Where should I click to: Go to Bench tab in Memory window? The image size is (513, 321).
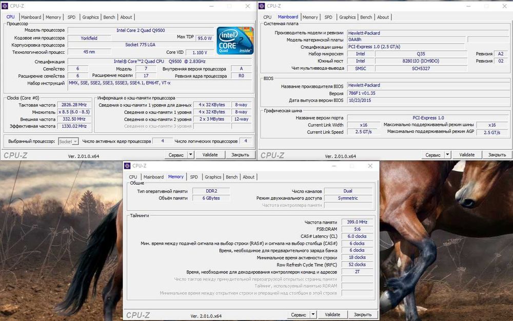tap(232, 177)
